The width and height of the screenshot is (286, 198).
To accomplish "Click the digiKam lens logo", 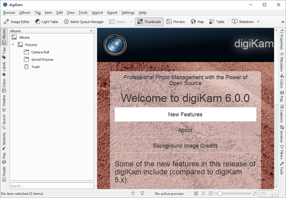I will click(x=115, y=45).
